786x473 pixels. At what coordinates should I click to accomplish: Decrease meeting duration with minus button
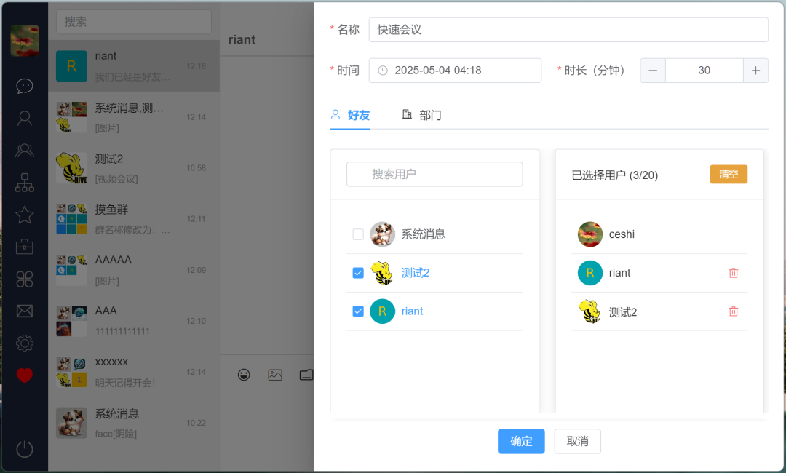(653, 71)
